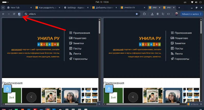Open the Downloads icon
Viewport: 204px width, 110px height.
(x=152, y=14)
